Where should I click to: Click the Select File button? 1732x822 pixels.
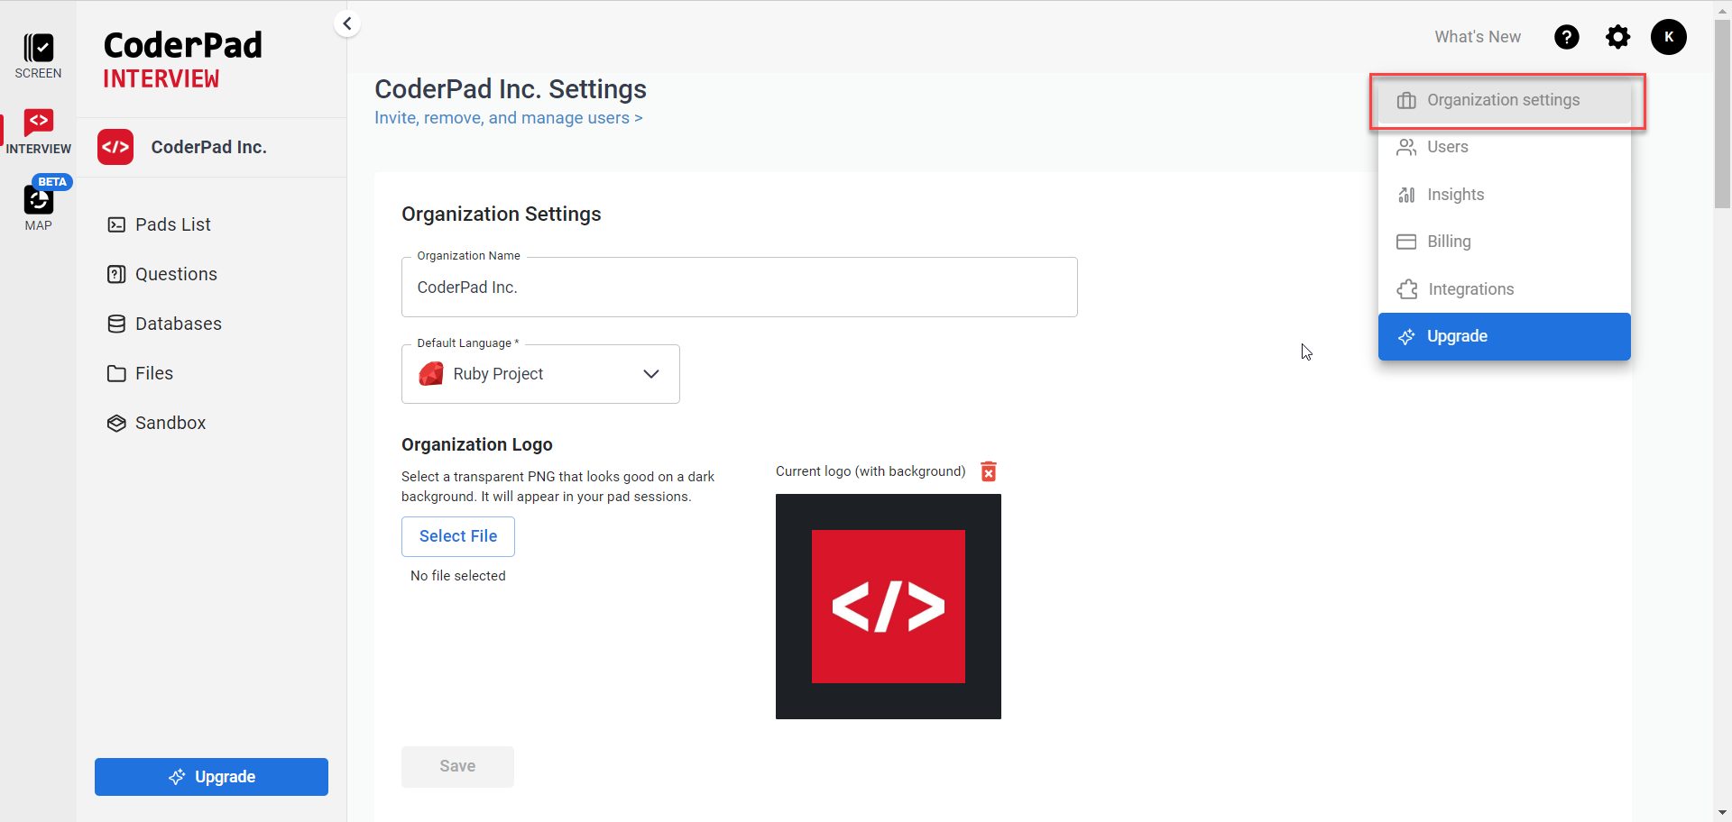(457, 536)
